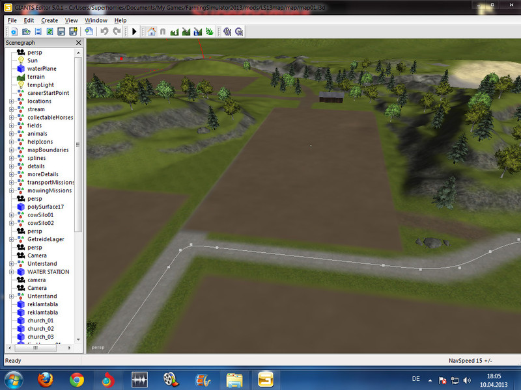Expand the locations node
521x390 pixels.
(11, 101)
